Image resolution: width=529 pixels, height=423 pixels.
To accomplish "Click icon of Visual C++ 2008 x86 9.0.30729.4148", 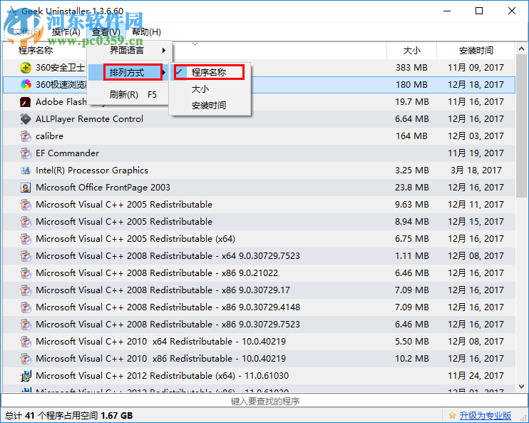I will click(x=26, y=307).
